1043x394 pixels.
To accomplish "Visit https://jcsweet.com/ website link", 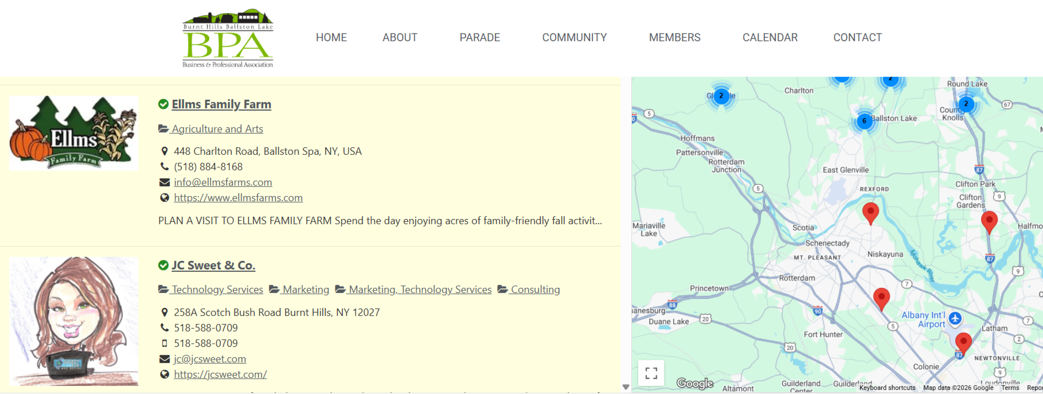I will point(220,375).
